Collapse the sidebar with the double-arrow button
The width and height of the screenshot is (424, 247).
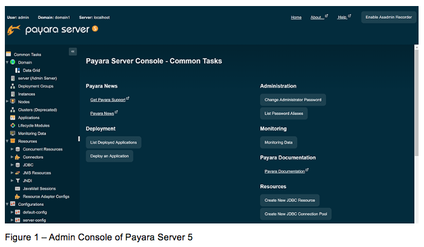pos(73,52)
